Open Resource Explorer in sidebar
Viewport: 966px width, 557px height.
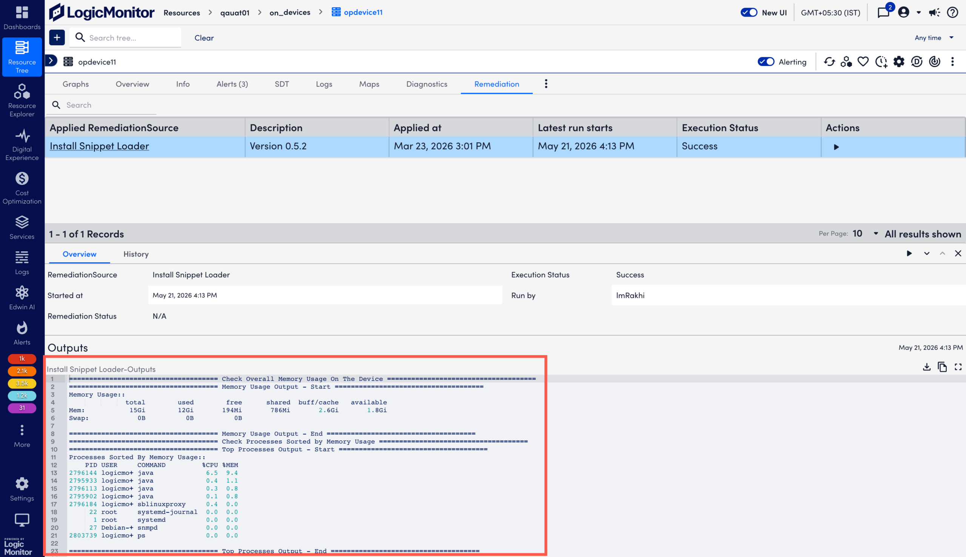coord(22,101)
